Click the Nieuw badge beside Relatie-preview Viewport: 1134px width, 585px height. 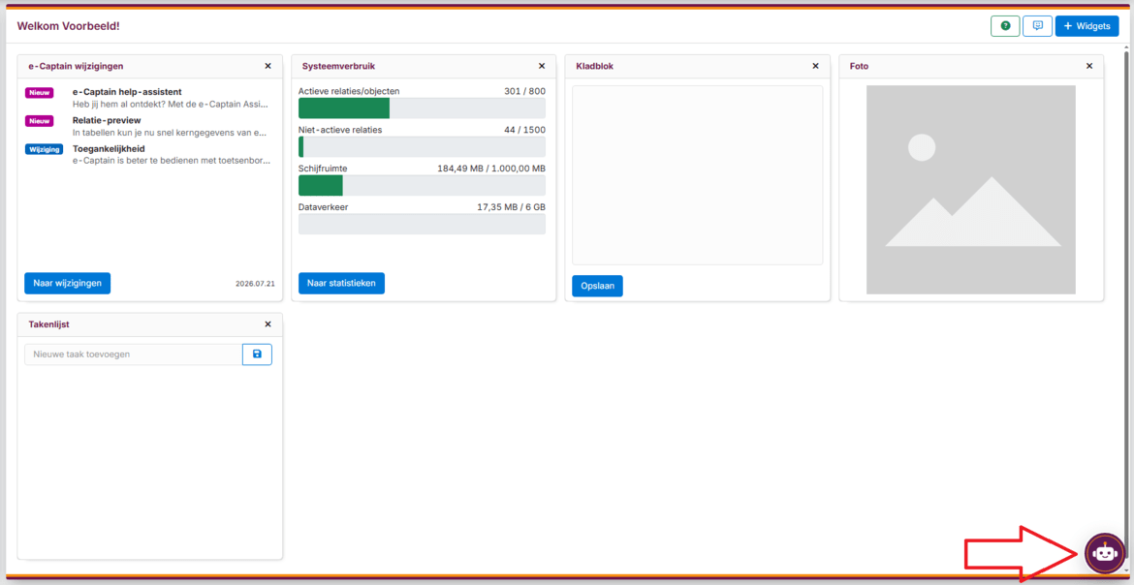[x=39, y=121]
